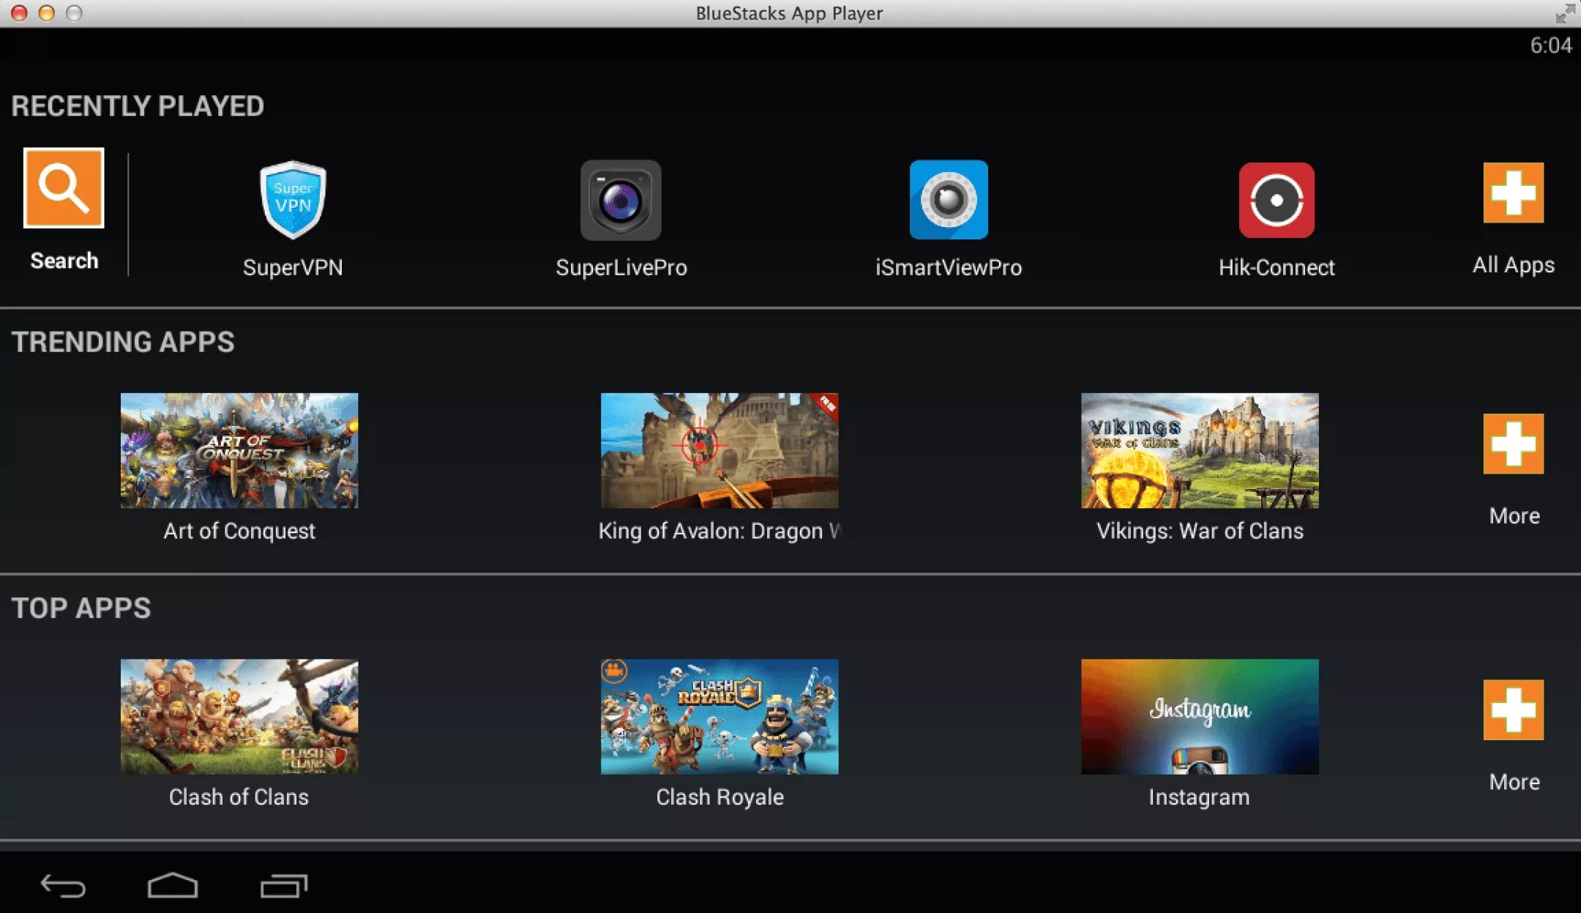Open the Clash Royale thumbnail
The width and height of the screenshot is (1581, 913).
[720, 717]
